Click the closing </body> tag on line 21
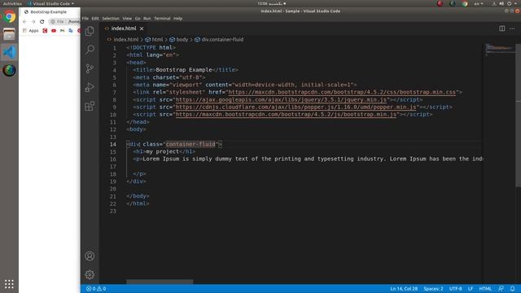Viewport: 521px width, 293px height. (x=138, y=196)
